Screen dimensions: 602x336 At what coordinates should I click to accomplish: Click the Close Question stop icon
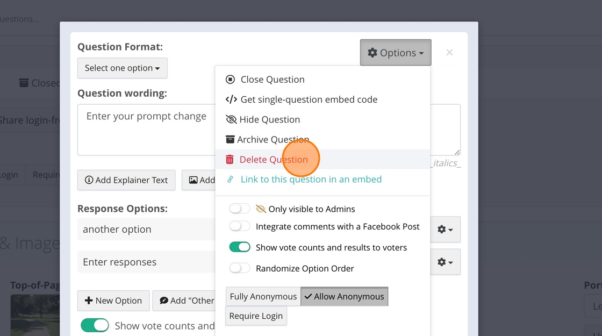tap(230, 80)
